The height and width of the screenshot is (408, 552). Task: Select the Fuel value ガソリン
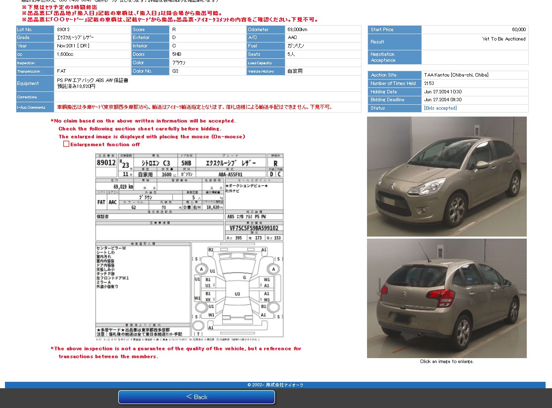point(296,45)
